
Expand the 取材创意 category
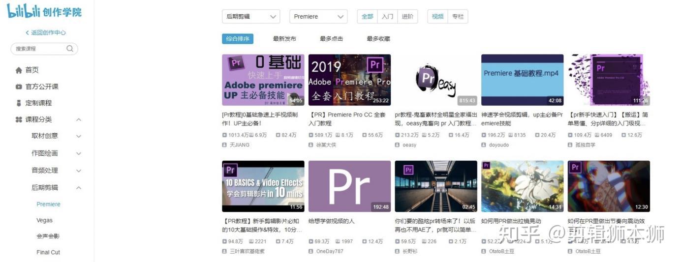point(79,136)
